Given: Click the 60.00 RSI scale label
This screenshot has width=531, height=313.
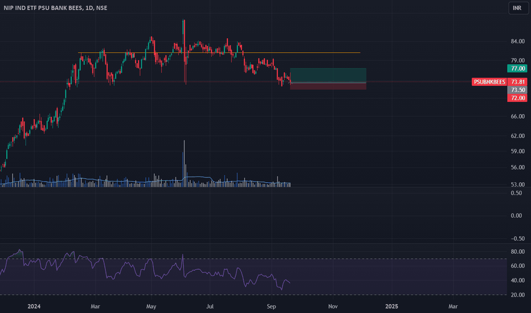Looking at the screenshot, I should pyautogui.click(x=517, y=266).
